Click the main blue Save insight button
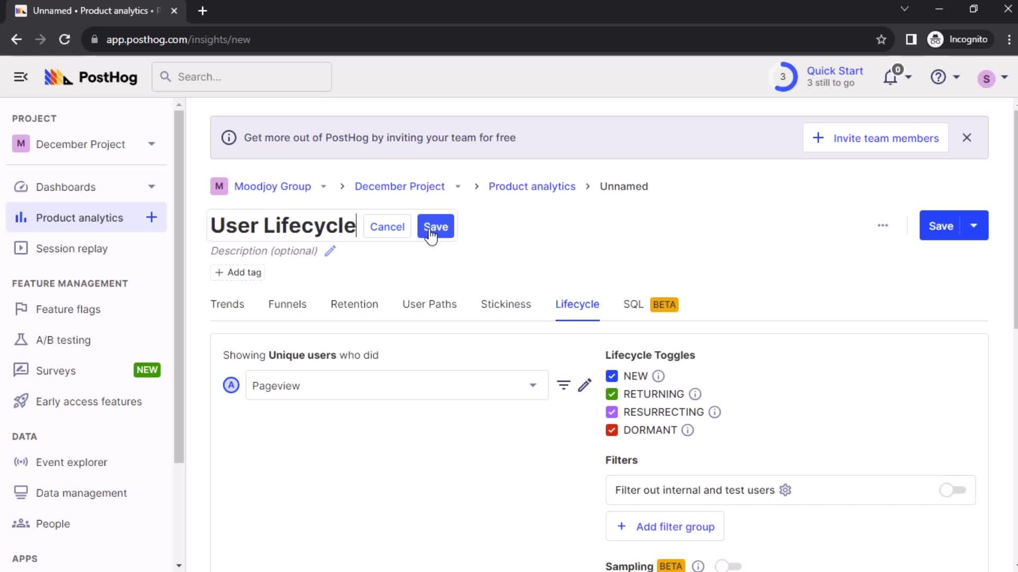1018x572 pixels. tap(941, 226)
